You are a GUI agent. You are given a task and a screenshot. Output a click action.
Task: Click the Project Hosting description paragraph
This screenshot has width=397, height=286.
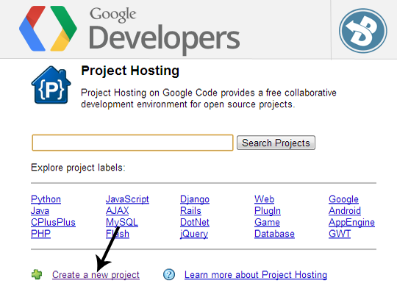[208, 99]
